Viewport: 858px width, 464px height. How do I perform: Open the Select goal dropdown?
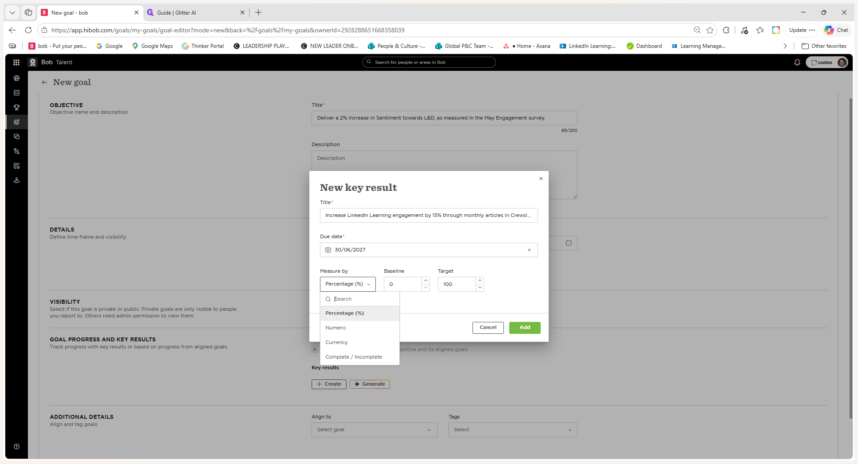click(374, 430)
